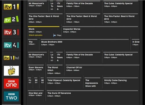The width and height of the screenshot is (145, 105).
Task: Select the ITV2 channel logo
Action: [x=11, y=19]
